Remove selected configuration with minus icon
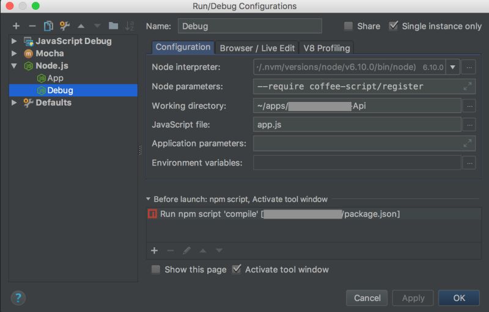489x312 pixels. (32, 26)
